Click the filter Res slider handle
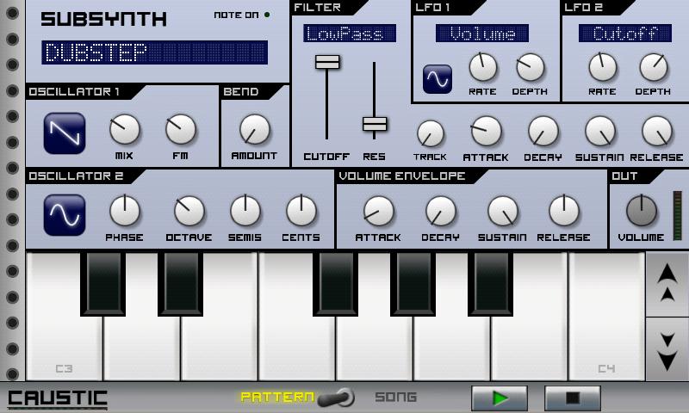689x413 pixels. [375, 124]
